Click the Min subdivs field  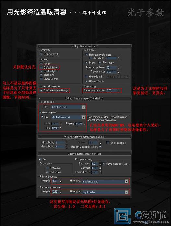point(60,143)
